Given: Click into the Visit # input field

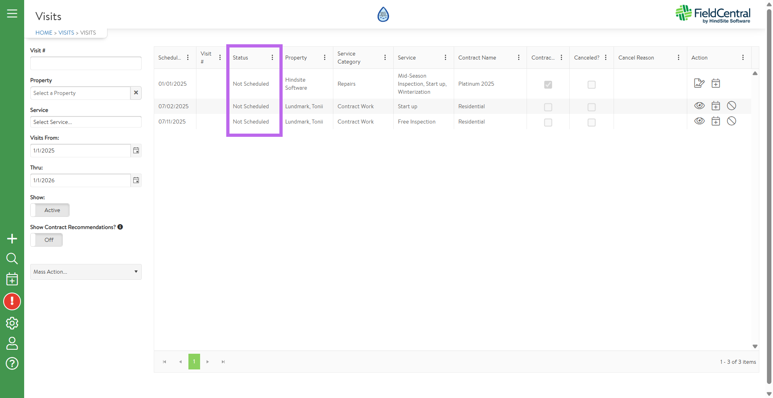Looking at the screenshot, I should [x=86, y=63].
